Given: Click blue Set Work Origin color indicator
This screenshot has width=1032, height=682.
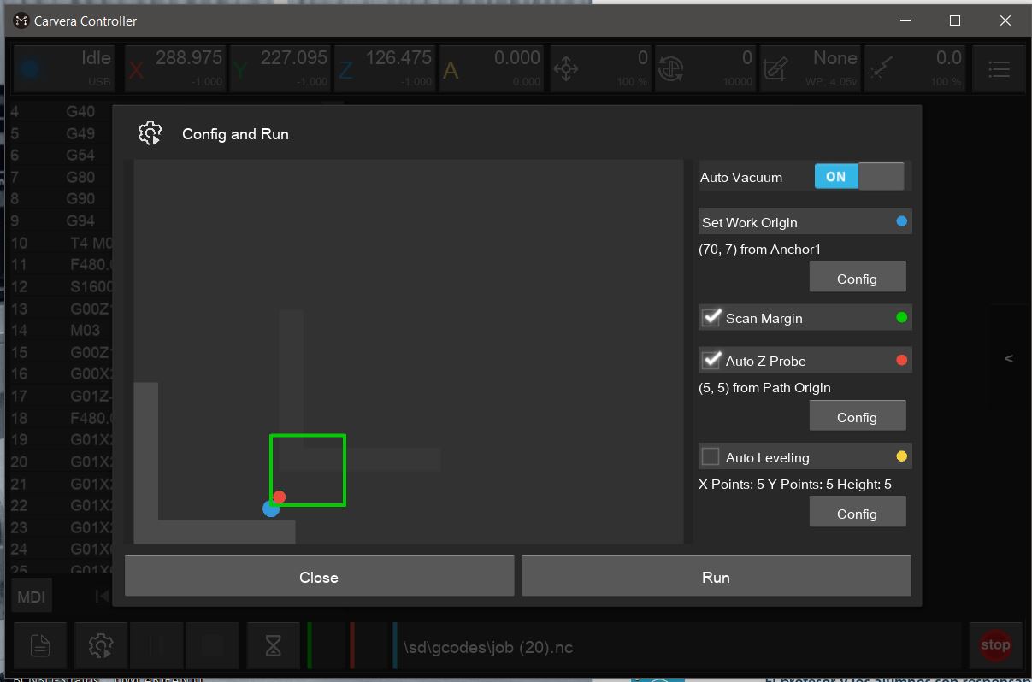Looking at the screenshot, I should pos(901,221).
